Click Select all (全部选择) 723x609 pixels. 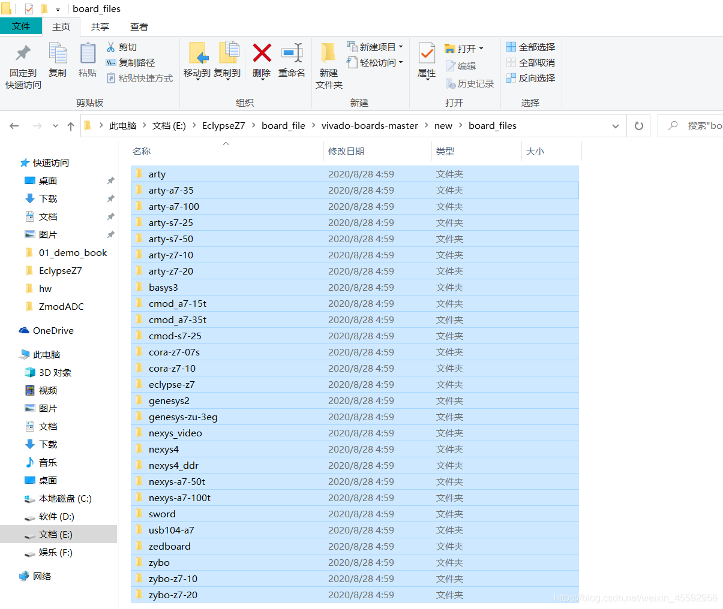pos(530,47)
